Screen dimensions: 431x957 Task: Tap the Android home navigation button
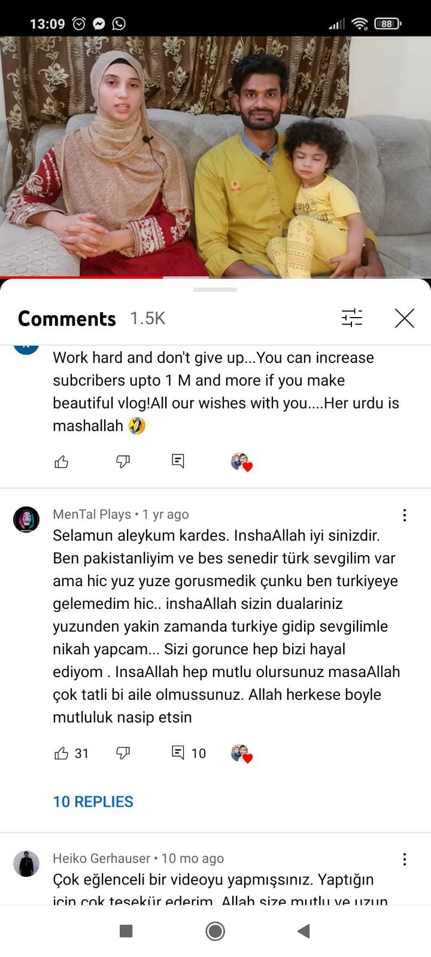click(215, 931)
